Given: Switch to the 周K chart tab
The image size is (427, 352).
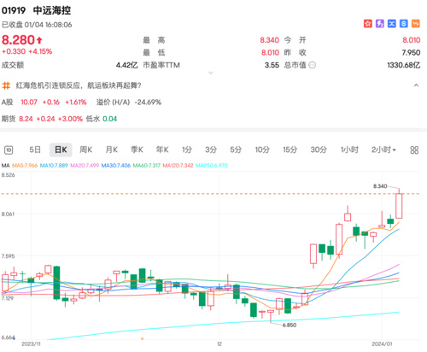Looking at the screenshot, I should pos(85,150).
